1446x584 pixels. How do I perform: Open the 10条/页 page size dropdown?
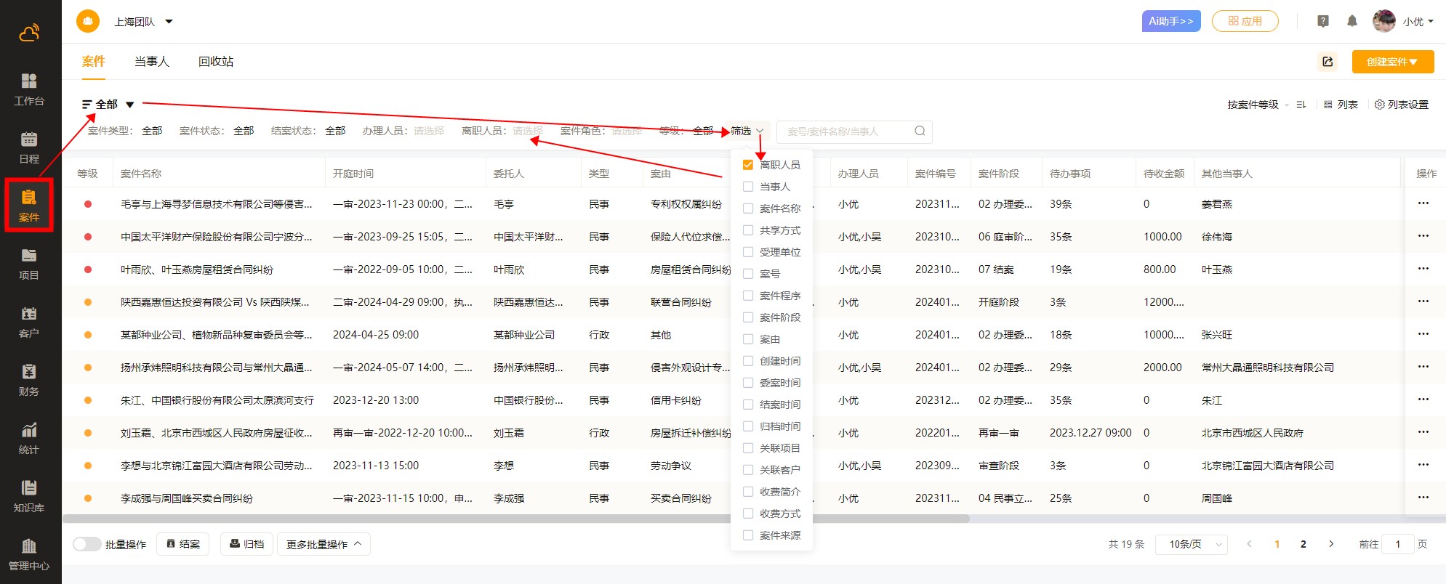[1191, 544]
